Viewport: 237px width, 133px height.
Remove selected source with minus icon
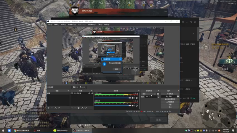point(75,108)
